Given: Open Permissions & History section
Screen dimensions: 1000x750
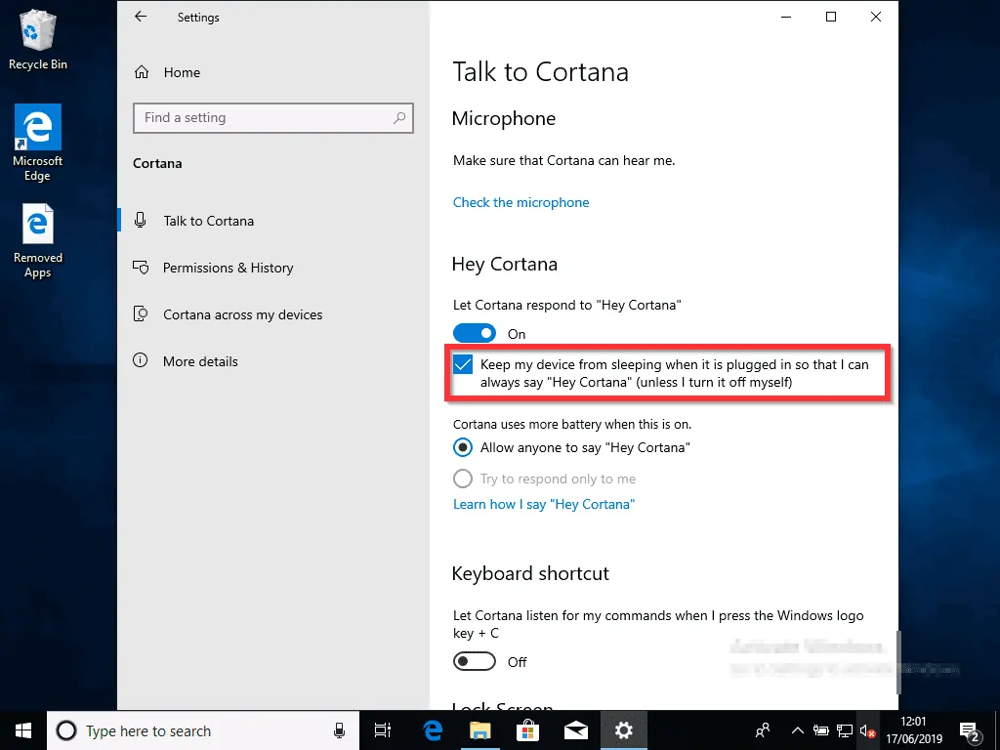Looking at the screenshot, I should 228,268.
